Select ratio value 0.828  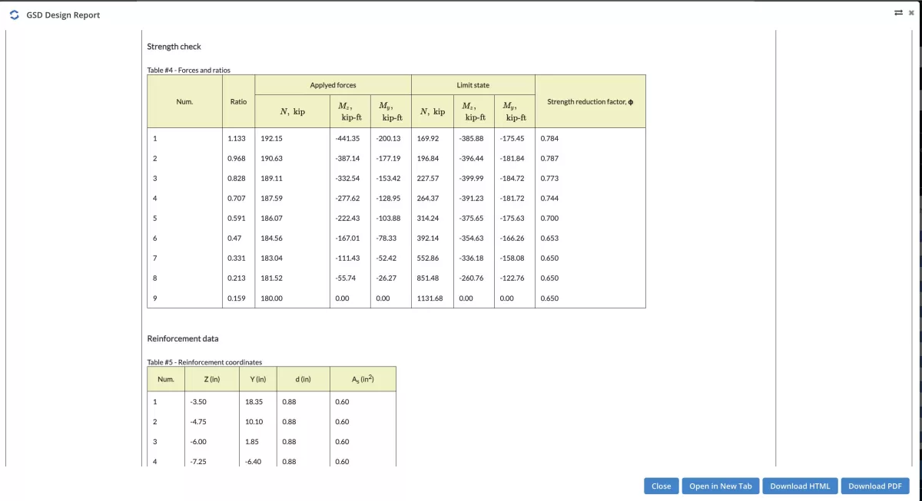[237, 178]
